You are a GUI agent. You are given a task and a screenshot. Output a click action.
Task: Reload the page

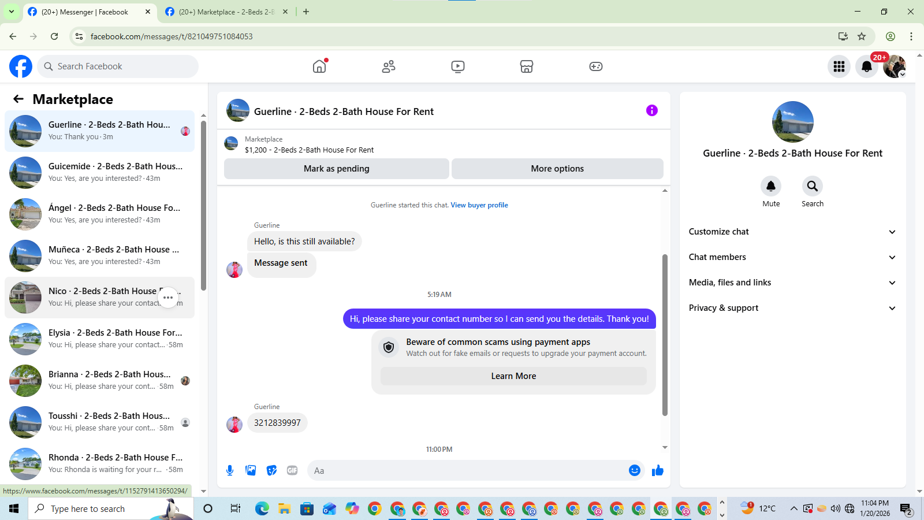(54, 36)
